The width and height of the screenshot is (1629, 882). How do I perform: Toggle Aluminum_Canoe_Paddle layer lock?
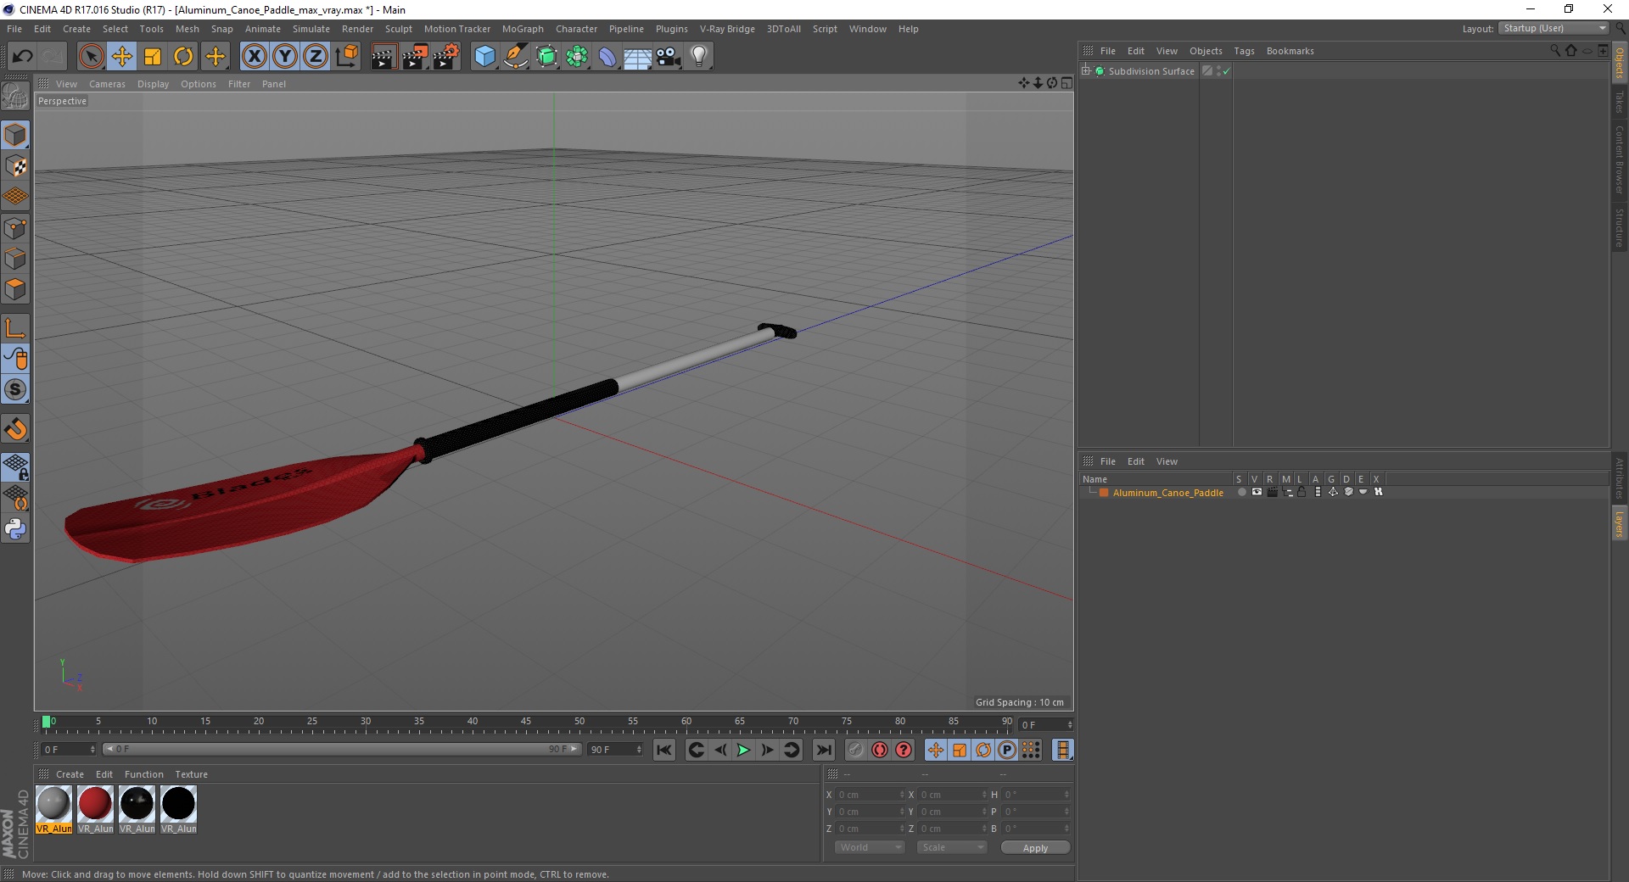coord(1302,492)
